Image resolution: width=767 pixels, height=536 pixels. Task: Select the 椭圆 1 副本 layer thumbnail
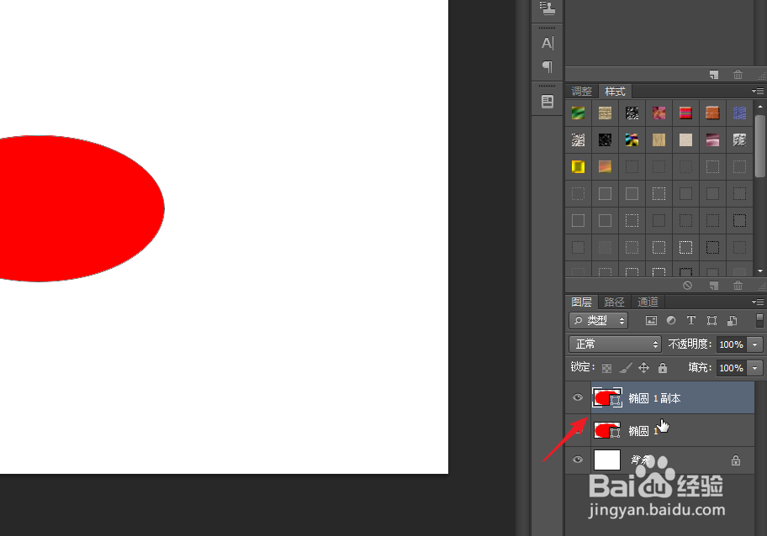pyautogui.click(x=607, y=397)
